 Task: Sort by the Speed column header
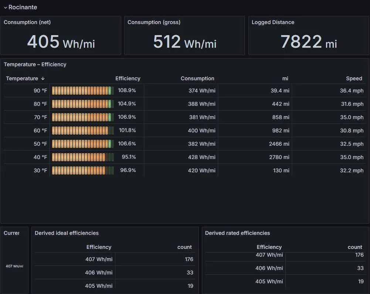[354, 78]
